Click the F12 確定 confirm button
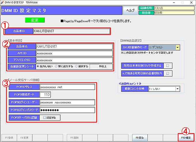 coord(186,138)
